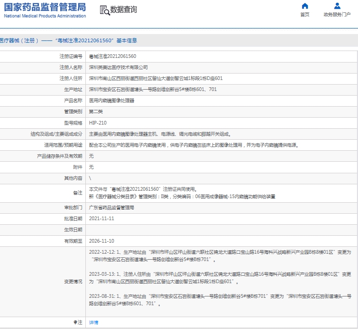
Task: Click the 附件 field label
Action: 78,167
